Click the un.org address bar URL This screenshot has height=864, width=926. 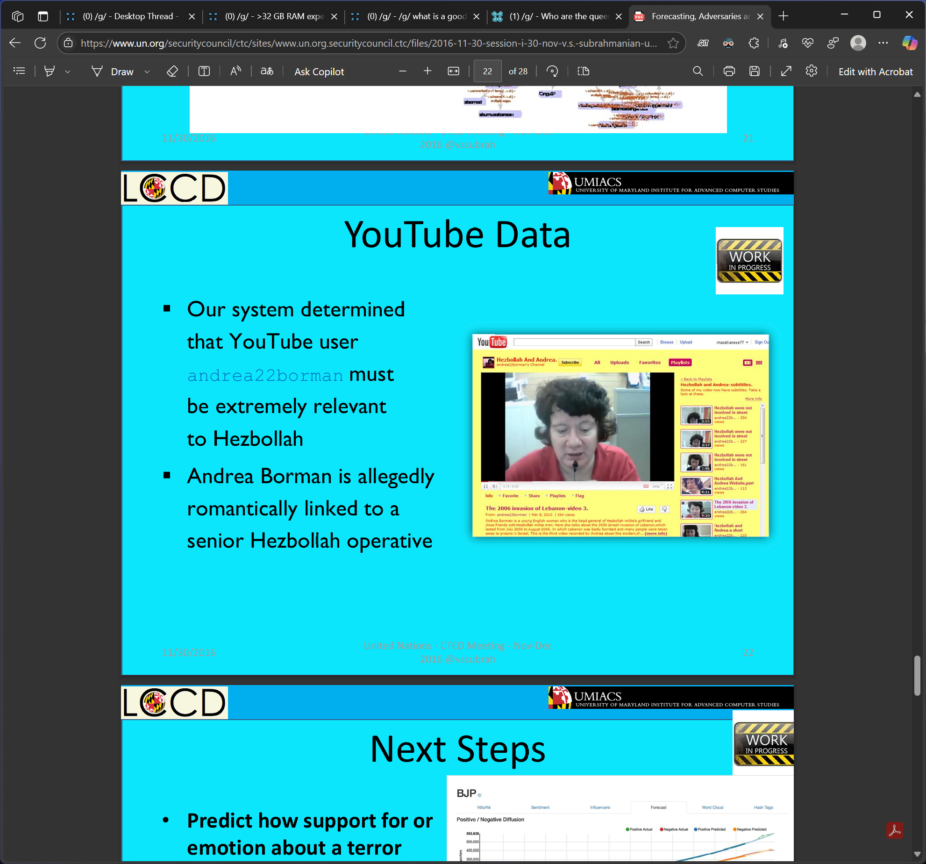click(369, 43)
